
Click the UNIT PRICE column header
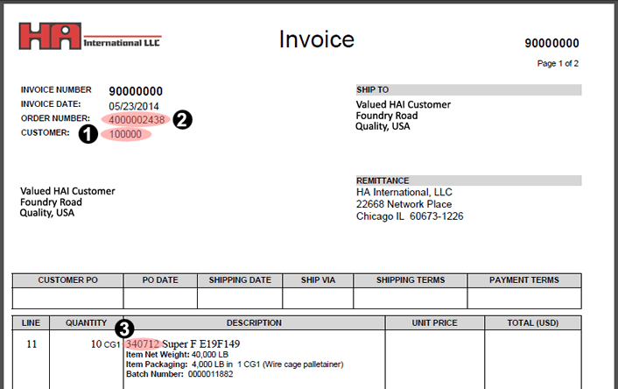click(434, 322)
